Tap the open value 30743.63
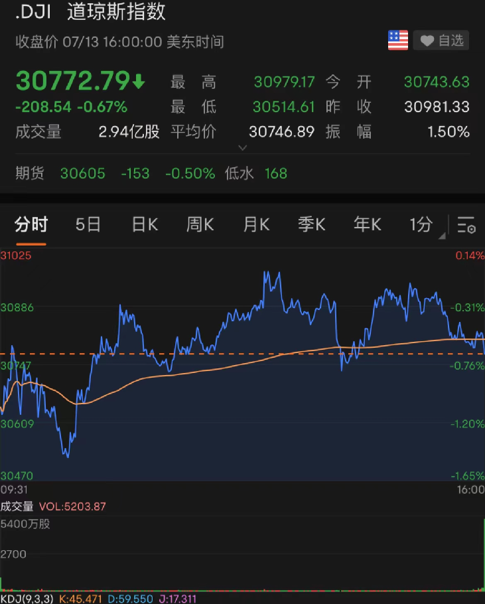 pyautogui.click(x=437, y=82)
